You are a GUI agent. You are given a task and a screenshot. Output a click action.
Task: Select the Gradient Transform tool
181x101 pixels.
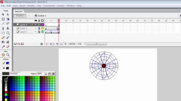click(x=8, y=19)
